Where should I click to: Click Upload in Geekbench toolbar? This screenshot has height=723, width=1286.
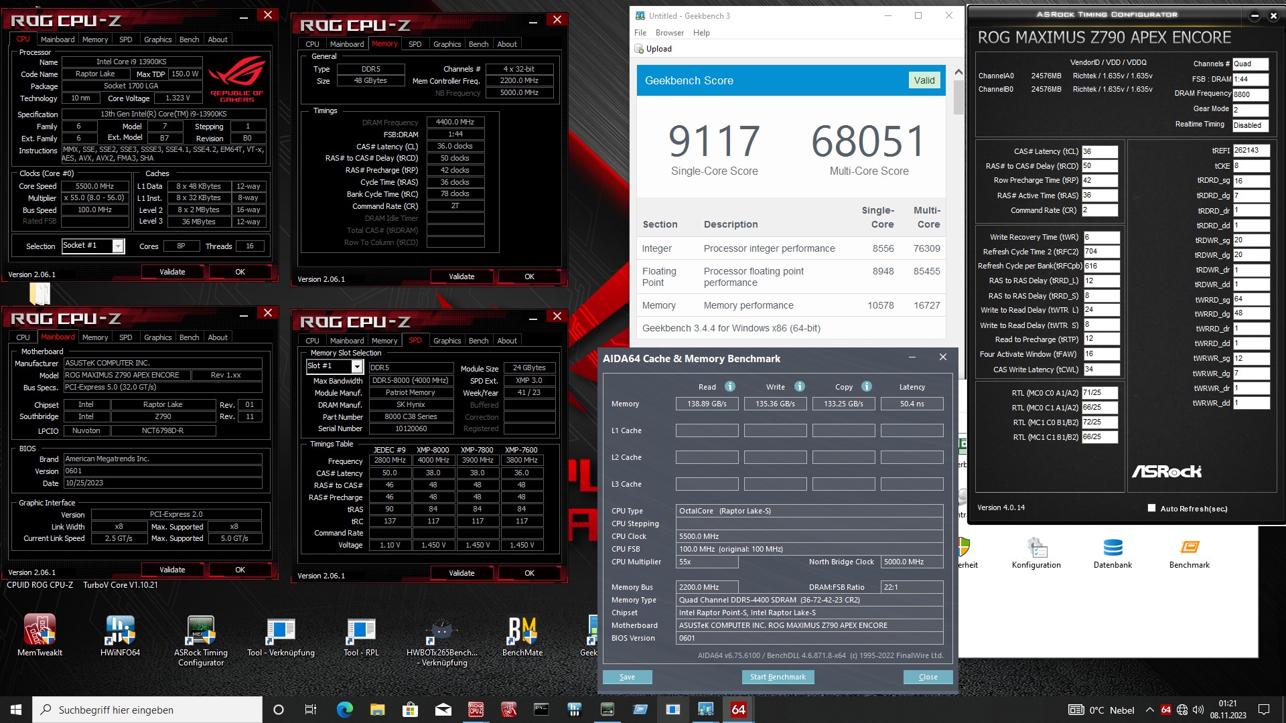(653, 49)
